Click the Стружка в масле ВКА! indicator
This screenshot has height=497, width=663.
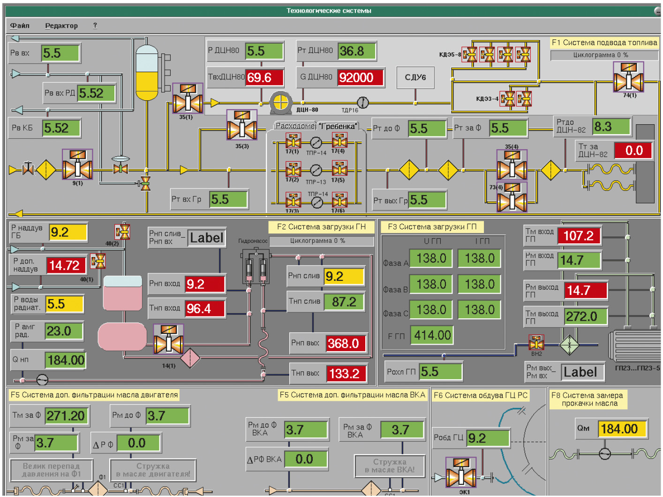[x=390, y=466]
